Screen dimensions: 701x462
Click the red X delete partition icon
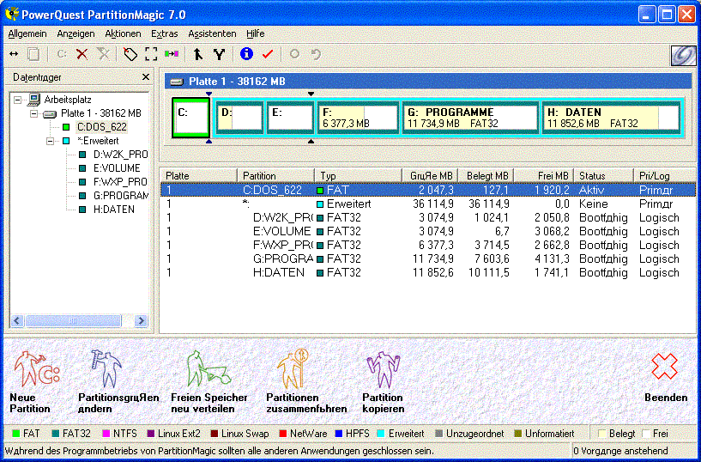click(x=82, y=54)
